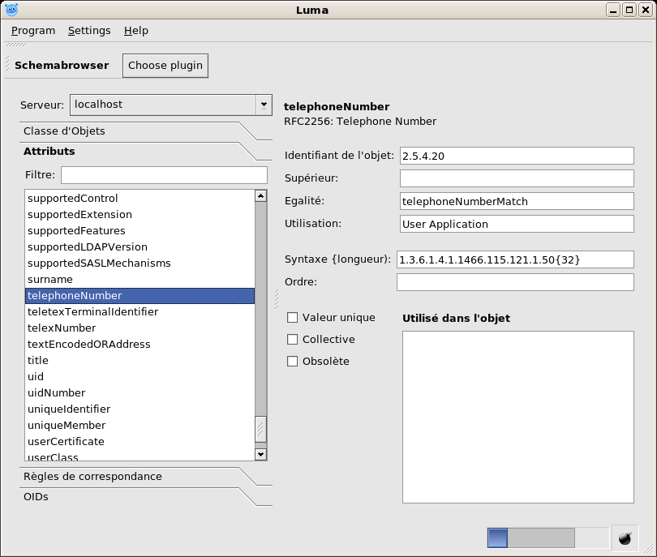
Task: Click the list scrollbar down arrow
Action: 260,454
